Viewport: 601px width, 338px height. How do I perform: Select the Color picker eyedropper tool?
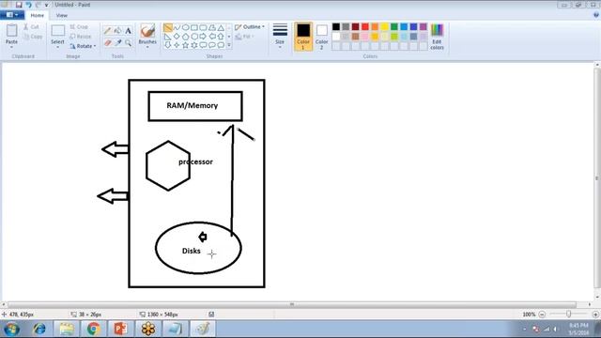[117, 42]
